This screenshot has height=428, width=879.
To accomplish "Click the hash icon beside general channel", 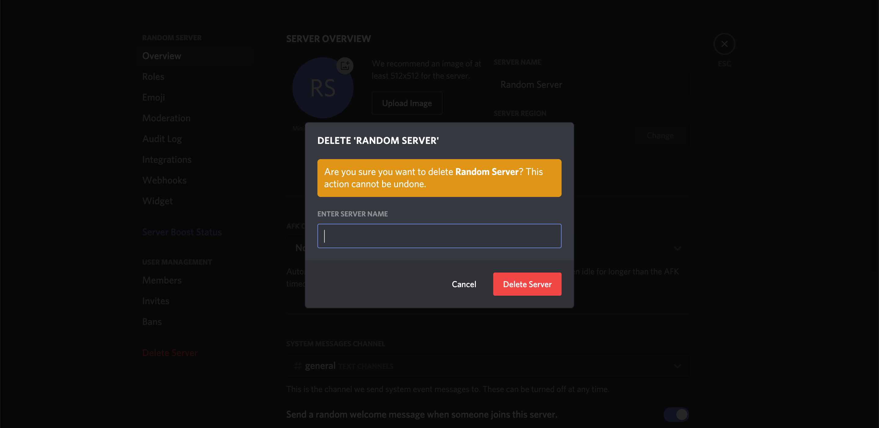I will (298, 366).
